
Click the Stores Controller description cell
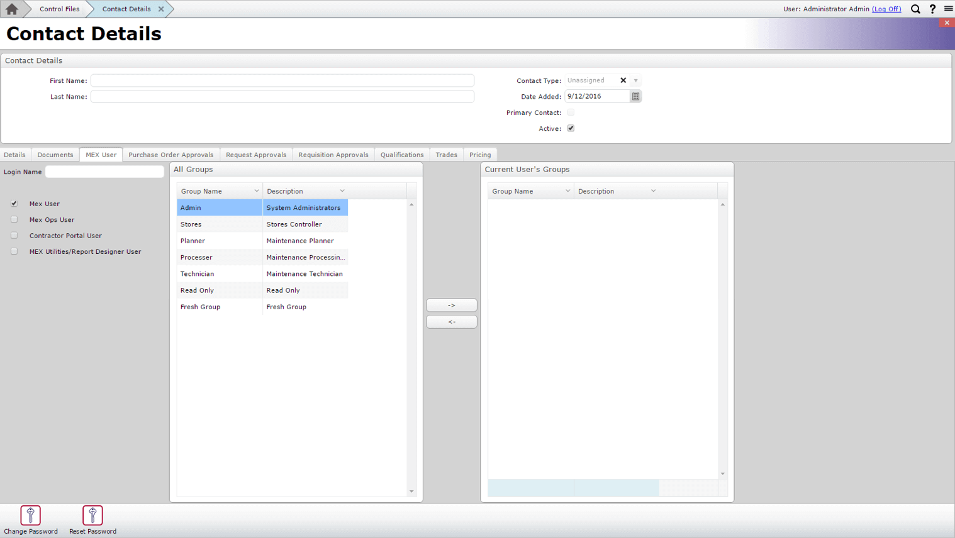tap(305, 224)
